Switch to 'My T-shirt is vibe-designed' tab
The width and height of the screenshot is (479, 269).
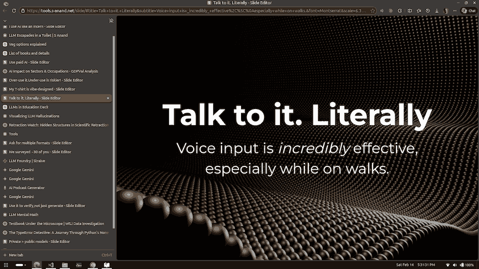click(57, 89)
